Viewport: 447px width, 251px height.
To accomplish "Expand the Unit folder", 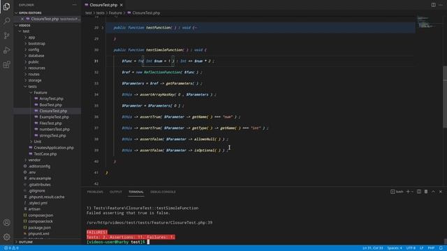I will 37,142.
